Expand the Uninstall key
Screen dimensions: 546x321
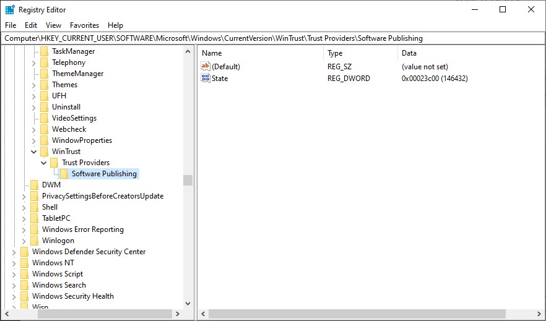[34, 108]
